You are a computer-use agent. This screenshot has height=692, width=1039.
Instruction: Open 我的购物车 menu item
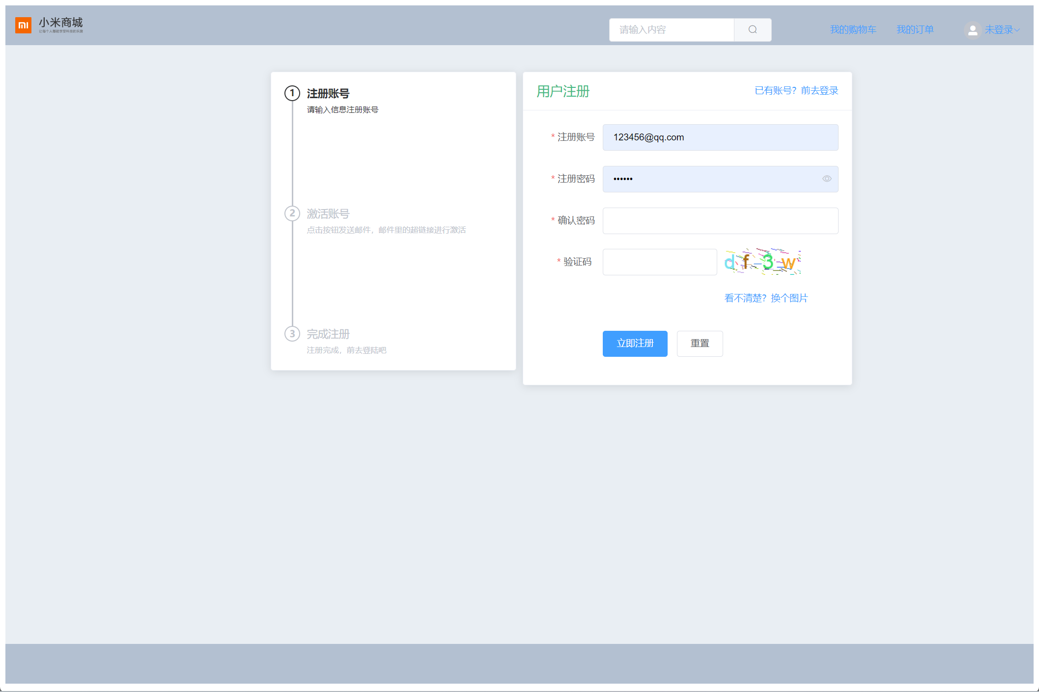(853, 29)
